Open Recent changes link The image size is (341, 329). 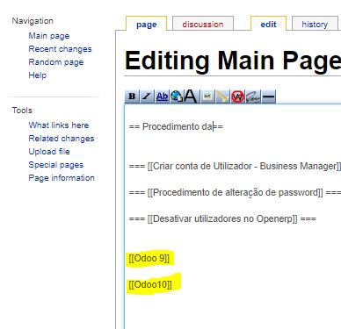60,49
